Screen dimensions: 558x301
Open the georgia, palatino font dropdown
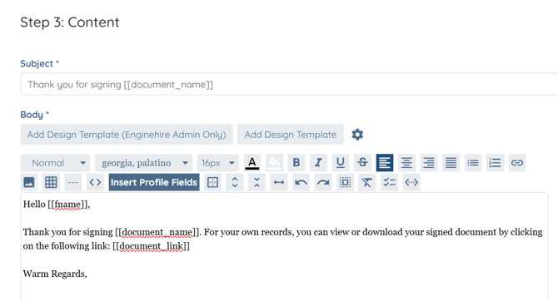pos(143,163)
